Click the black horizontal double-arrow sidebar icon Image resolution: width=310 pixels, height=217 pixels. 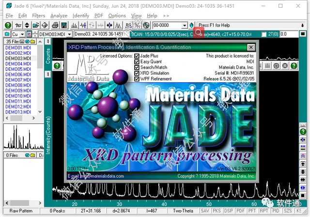point(303,180)
